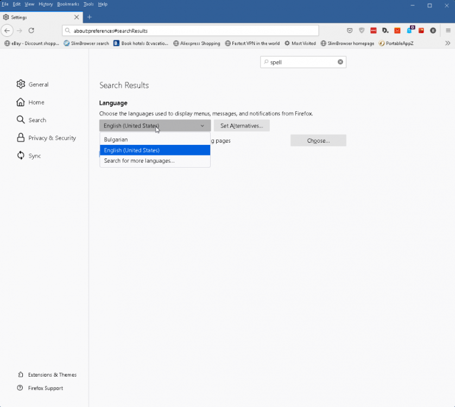The height and width of the screenshot is (407, 455).
Task: Open the Firefox Support link
Action: (x=40, y=388)
